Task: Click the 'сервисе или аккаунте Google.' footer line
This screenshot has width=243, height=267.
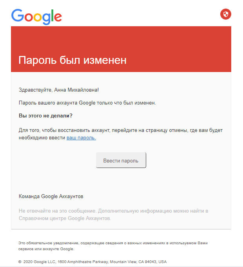Action: click(46, 249)
